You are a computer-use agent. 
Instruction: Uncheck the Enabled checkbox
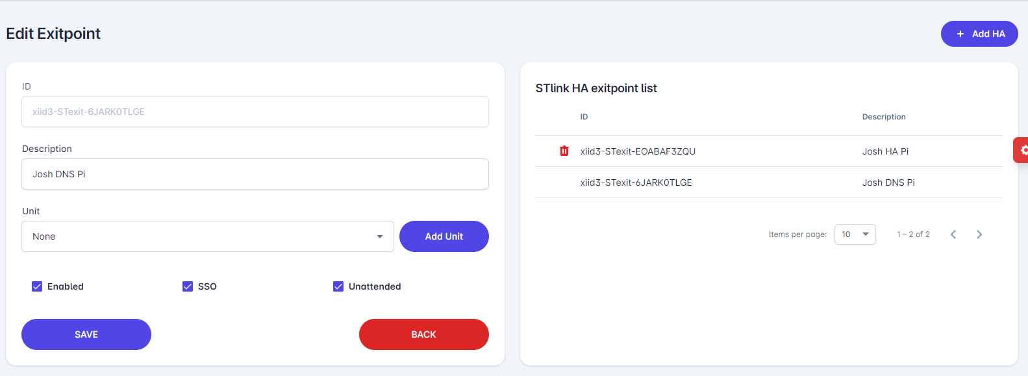(37, 286)
